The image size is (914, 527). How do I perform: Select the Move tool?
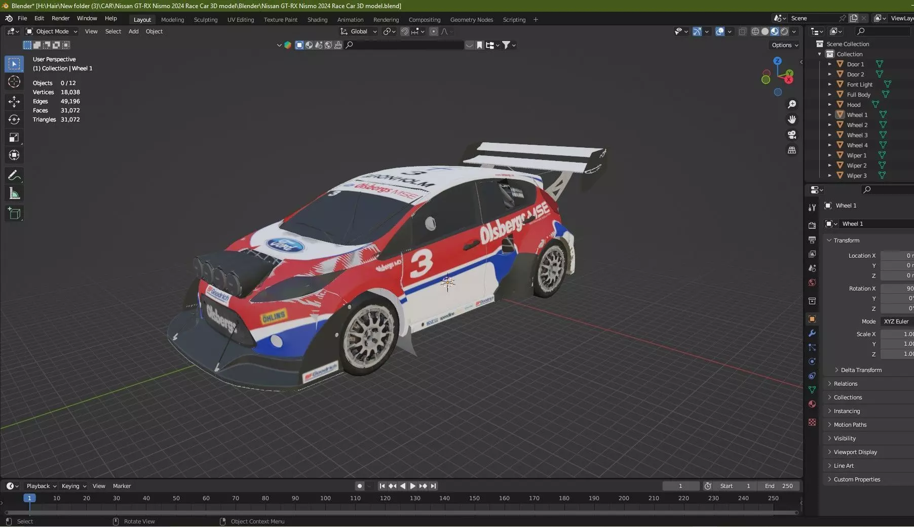tap(14, 102)
